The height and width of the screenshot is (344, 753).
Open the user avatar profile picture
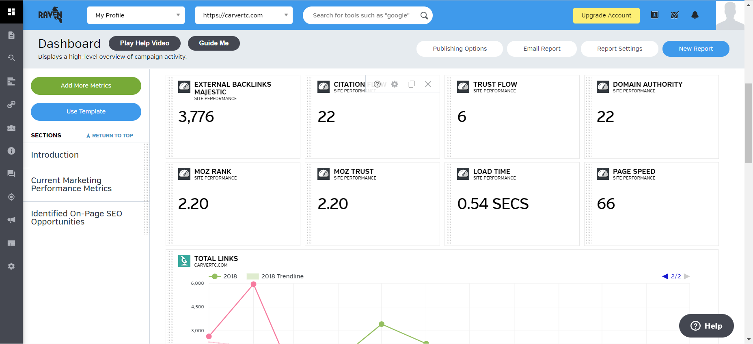click(x=730, y=15)
